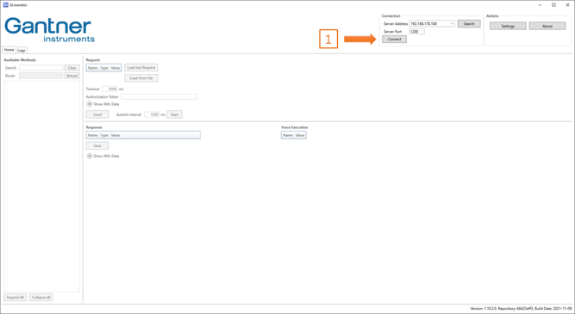Viewport: 575px width, 314px height.
Task: Click the Trace Execution Name column header
Action: coord(288,135)
